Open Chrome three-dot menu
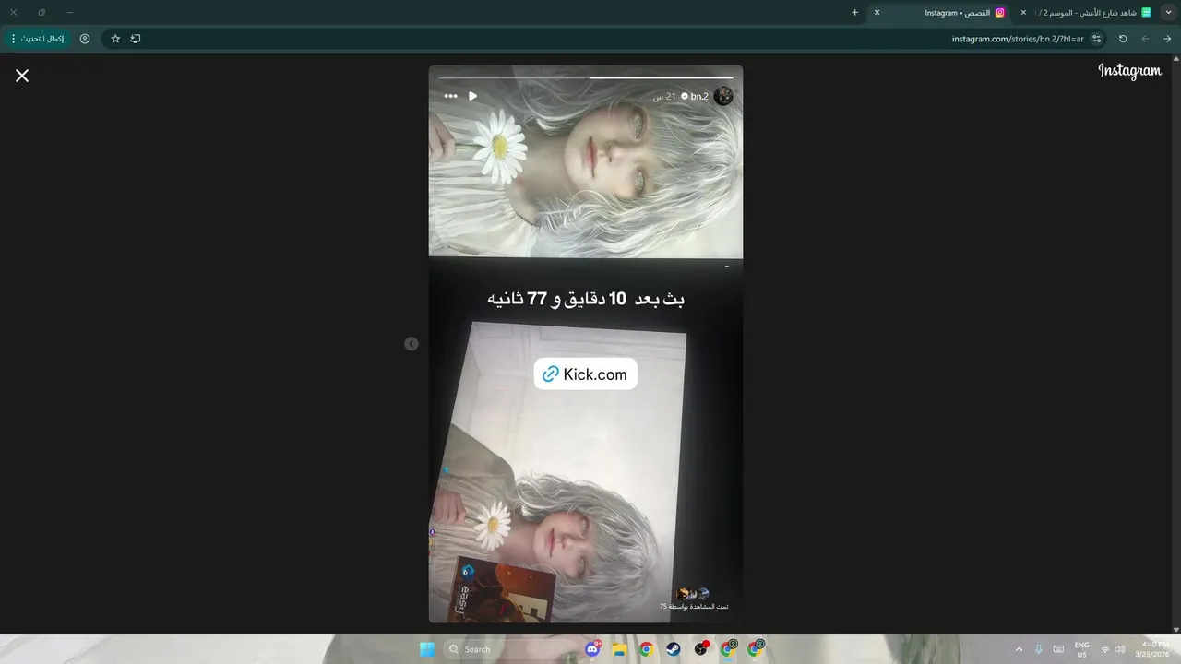The height and width of the screenshot is (664, 1181). 13,39
